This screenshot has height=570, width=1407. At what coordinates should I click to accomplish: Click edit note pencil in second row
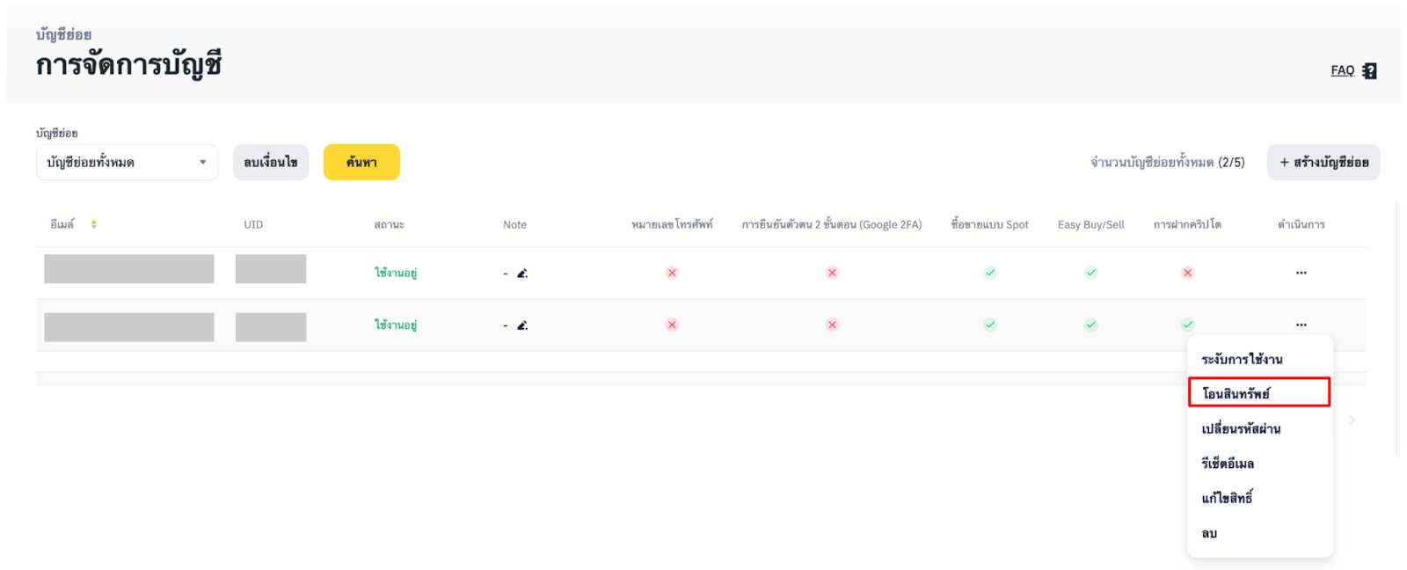pos(522,325)
